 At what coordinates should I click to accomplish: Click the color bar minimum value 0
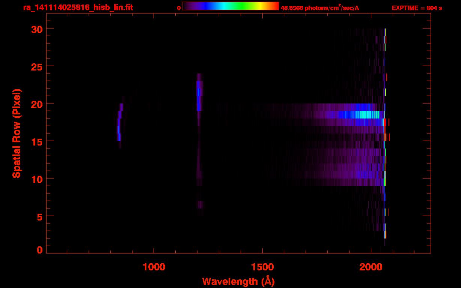[179, 8]
